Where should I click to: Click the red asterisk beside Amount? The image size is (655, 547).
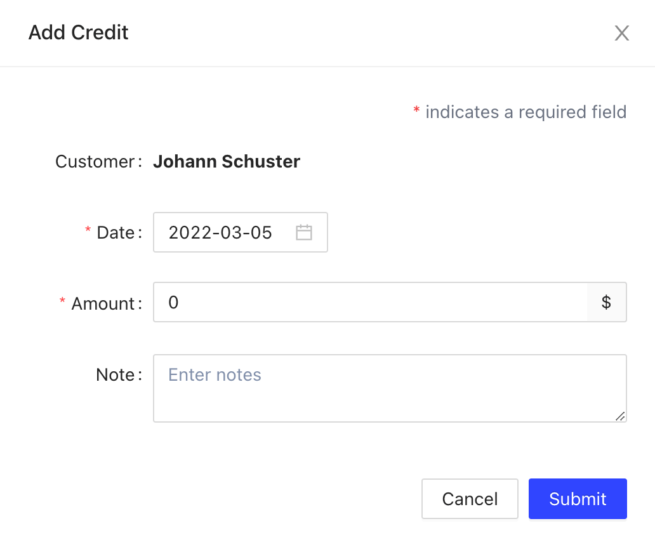coord(63,302)
